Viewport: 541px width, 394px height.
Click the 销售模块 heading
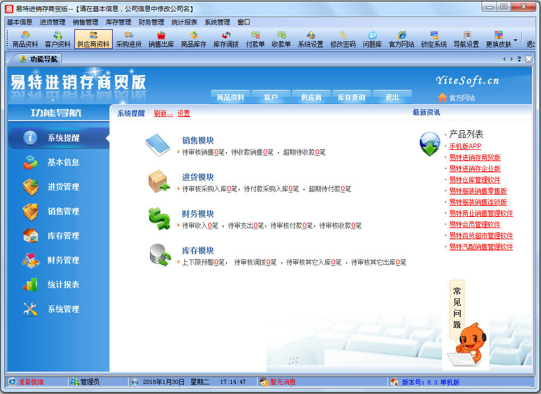[198, 140]
